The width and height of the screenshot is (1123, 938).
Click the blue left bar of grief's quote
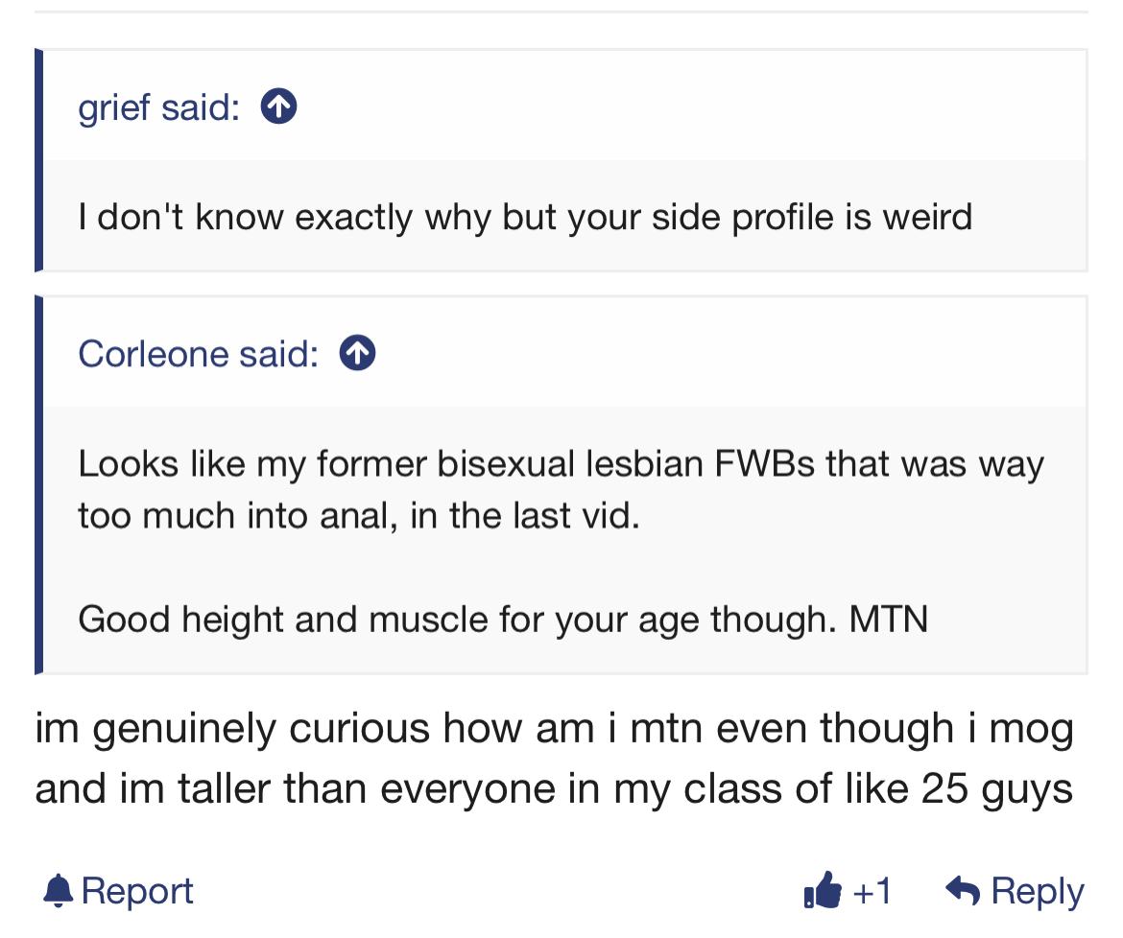click(x=38, y=160)
